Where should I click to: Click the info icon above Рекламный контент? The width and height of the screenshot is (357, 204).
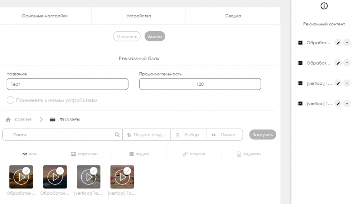(x=324, y=6)
